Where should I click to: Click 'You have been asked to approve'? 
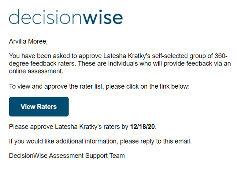(55, 56)
